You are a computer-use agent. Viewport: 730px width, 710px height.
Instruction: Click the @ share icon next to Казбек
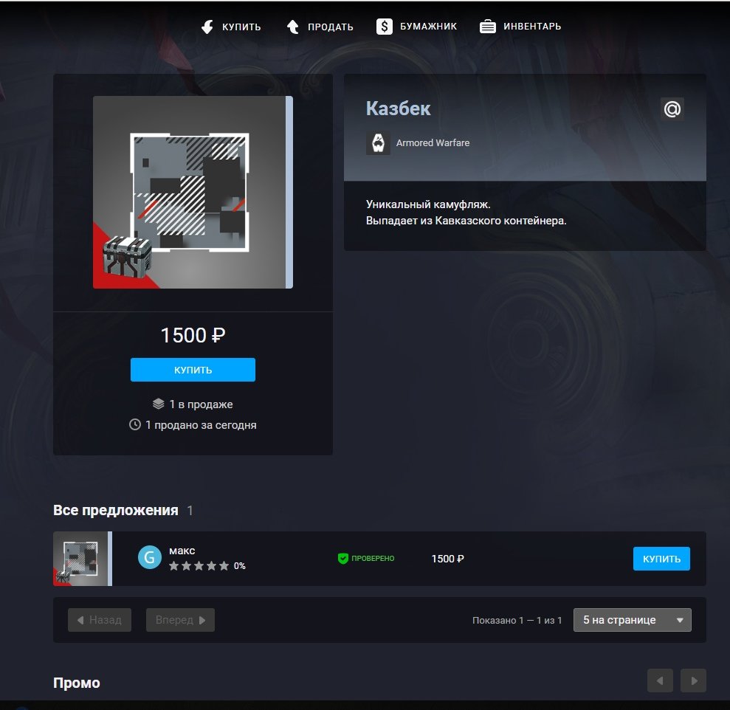pyautogui.click(x=672, y=109)
